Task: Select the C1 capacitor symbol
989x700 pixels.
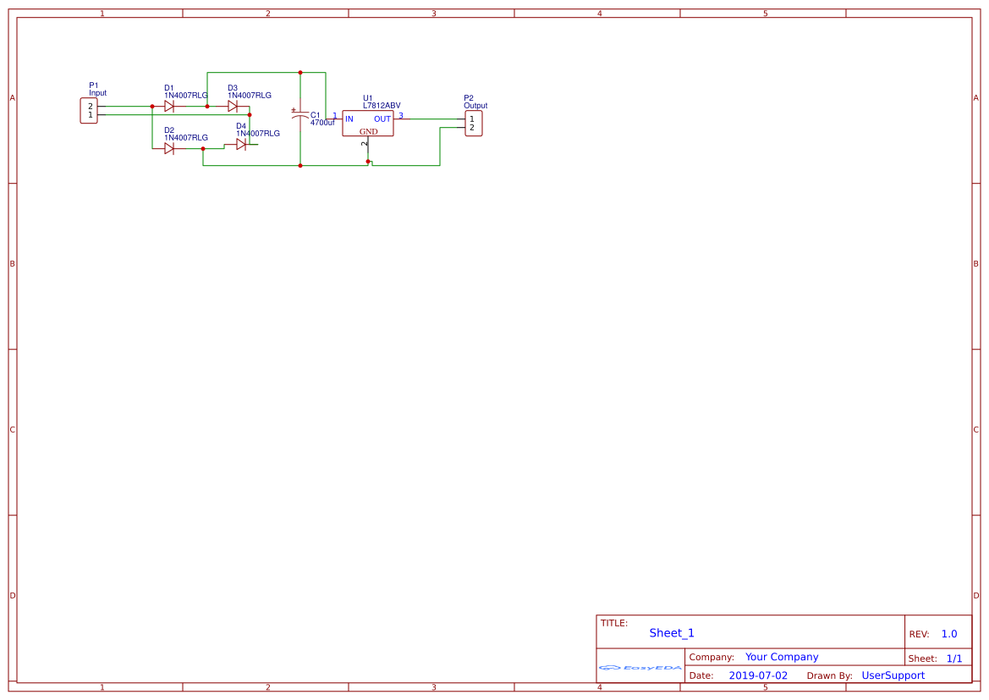Action: pos(300,116)
